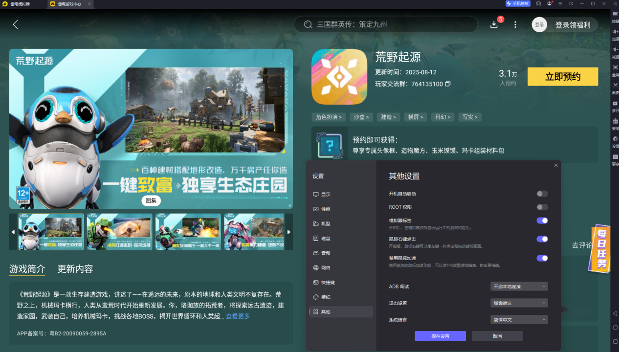Viewport: 619px width, 352px height.
Task: Select 显示 in settings sidebar
Action: (x=341, y=194)
